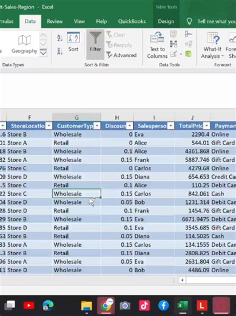Open Microsoft Edge from the taskbar

click(48, 305)
